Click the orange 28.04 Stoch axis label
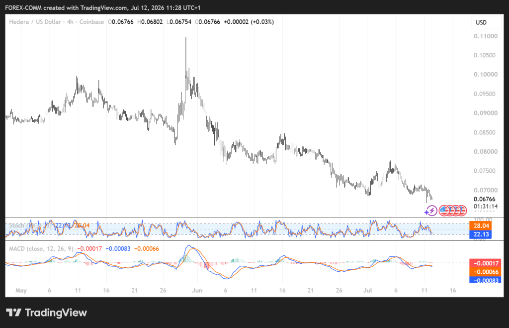Screen dimensions: 509x328 [x=481, y=225]
